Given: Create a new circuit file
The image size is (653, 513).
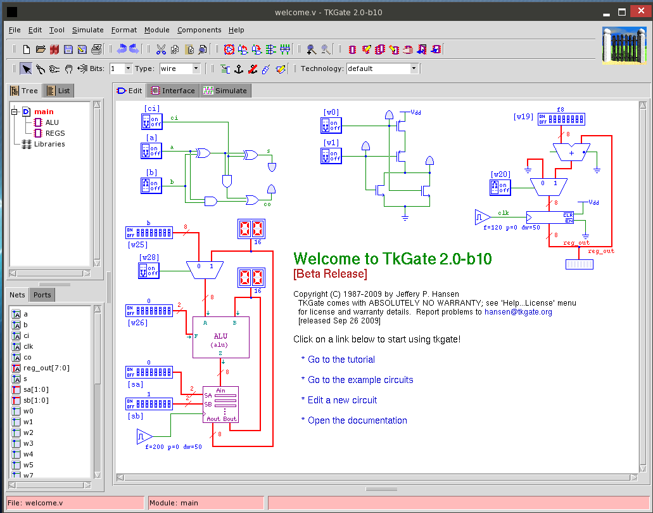Looking at the screenshot, I should pos(26,49).
